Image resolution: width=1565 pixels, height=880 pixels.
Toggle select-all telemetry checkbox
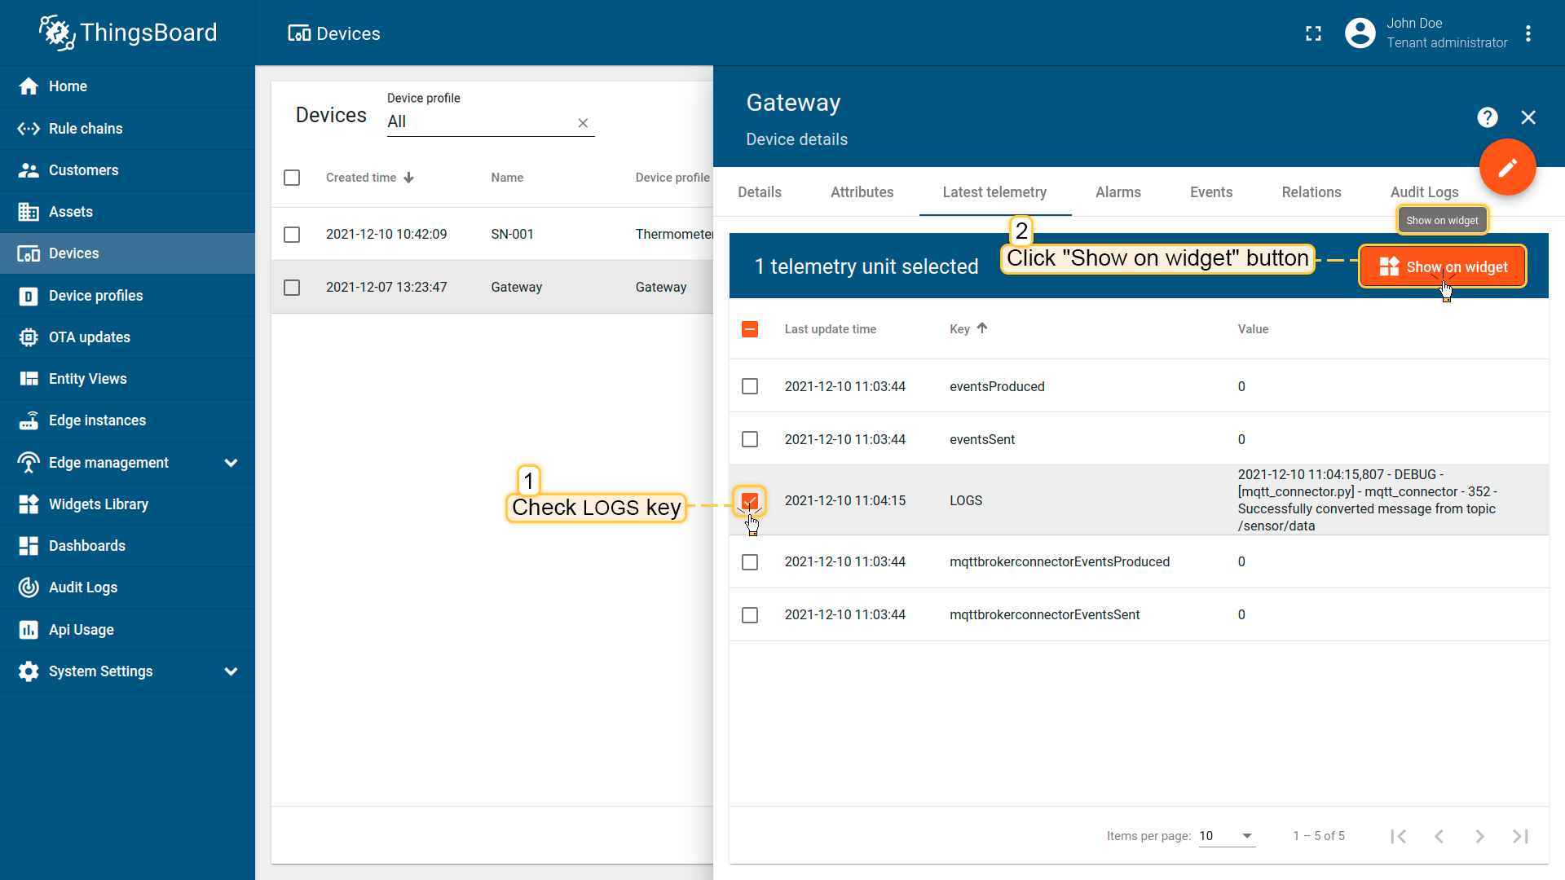(x=750, y=329)
